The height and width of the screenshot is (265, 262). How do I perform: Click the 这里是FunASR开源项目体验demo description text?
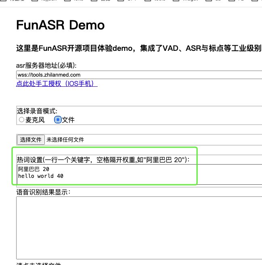(x=139, y=48)
